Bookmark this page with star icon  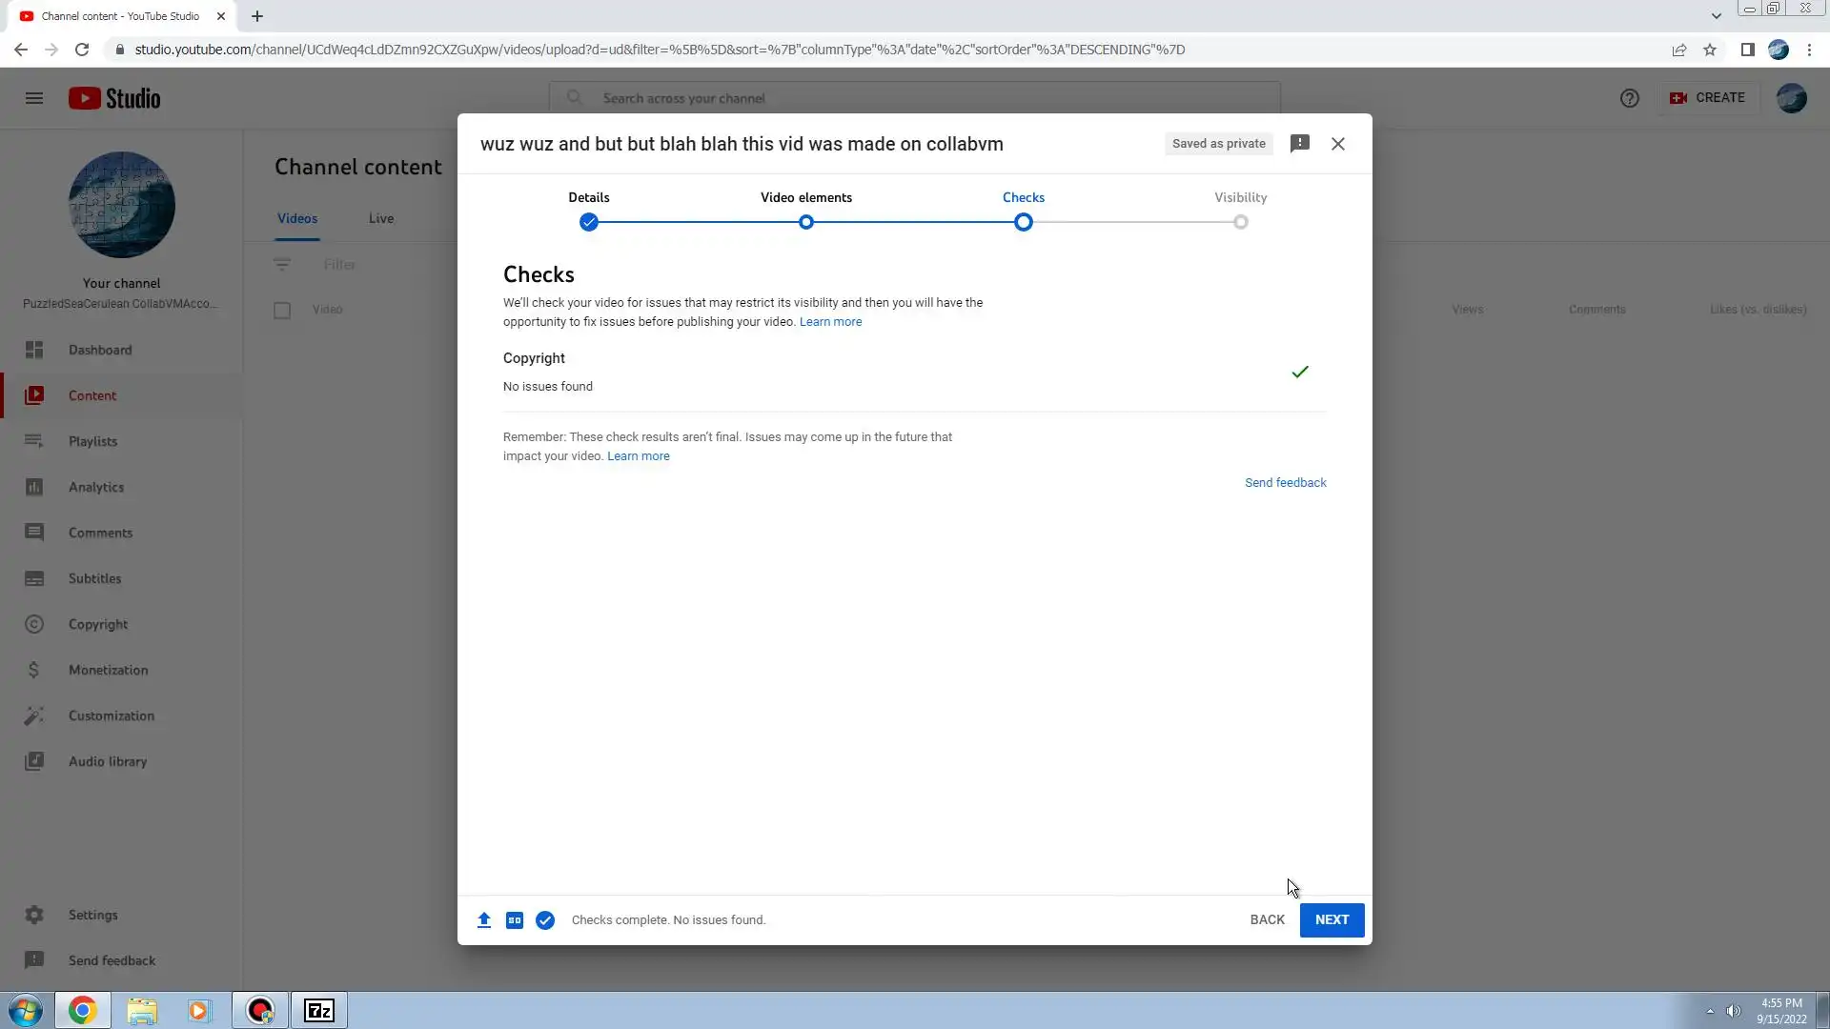1710,50
